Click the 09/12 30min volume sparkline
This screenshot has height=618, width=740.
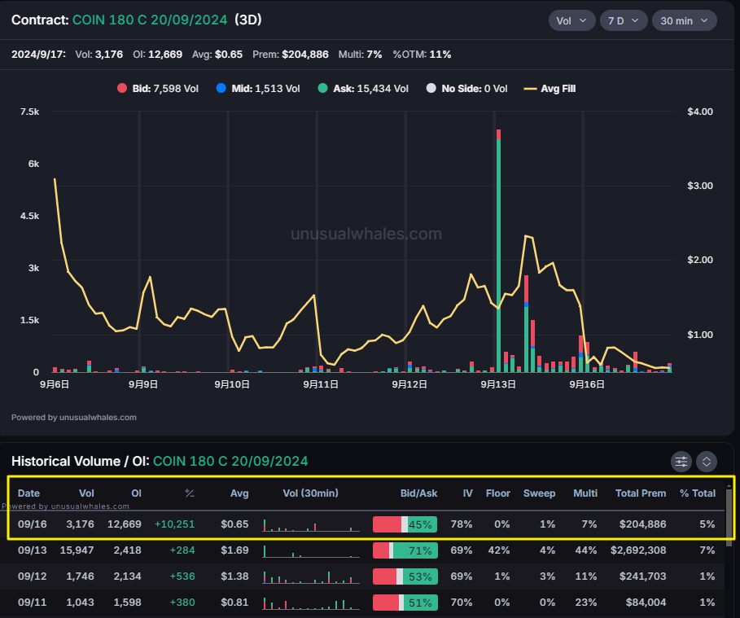point(311,576)
